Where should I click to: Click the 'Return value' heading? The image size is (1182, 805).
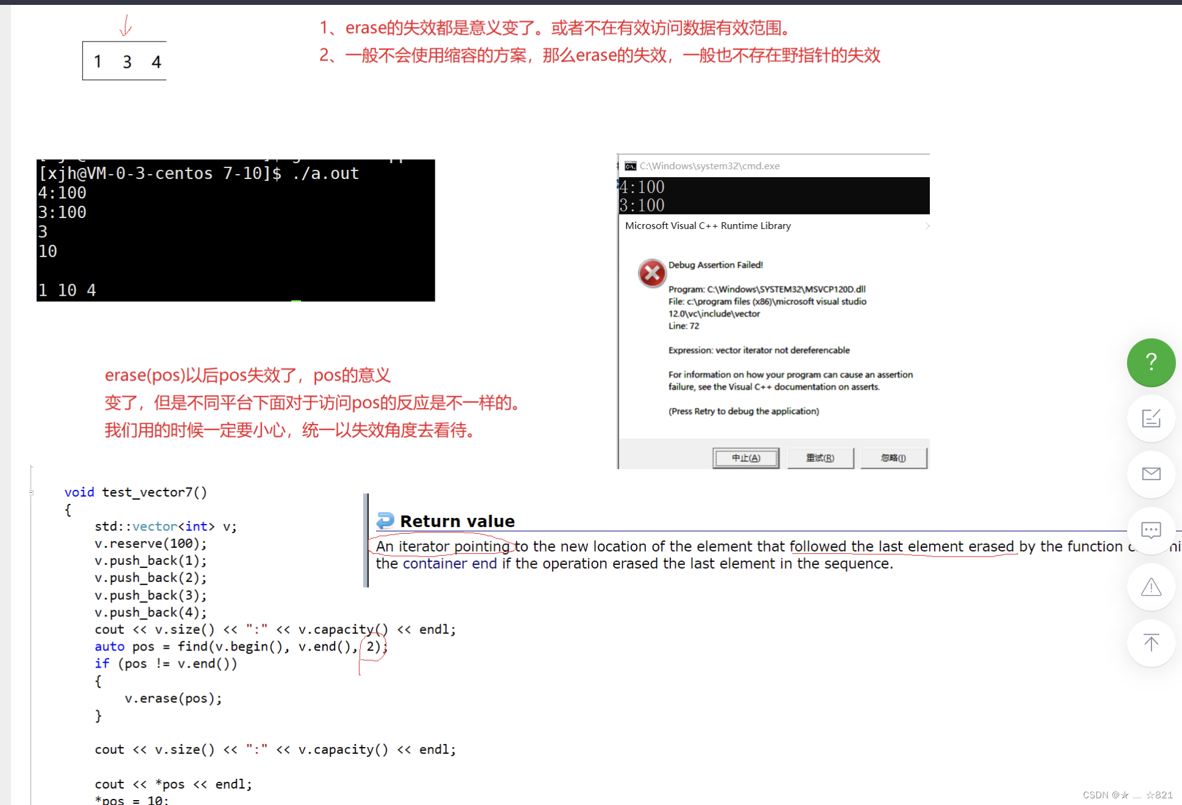[457, 521]
